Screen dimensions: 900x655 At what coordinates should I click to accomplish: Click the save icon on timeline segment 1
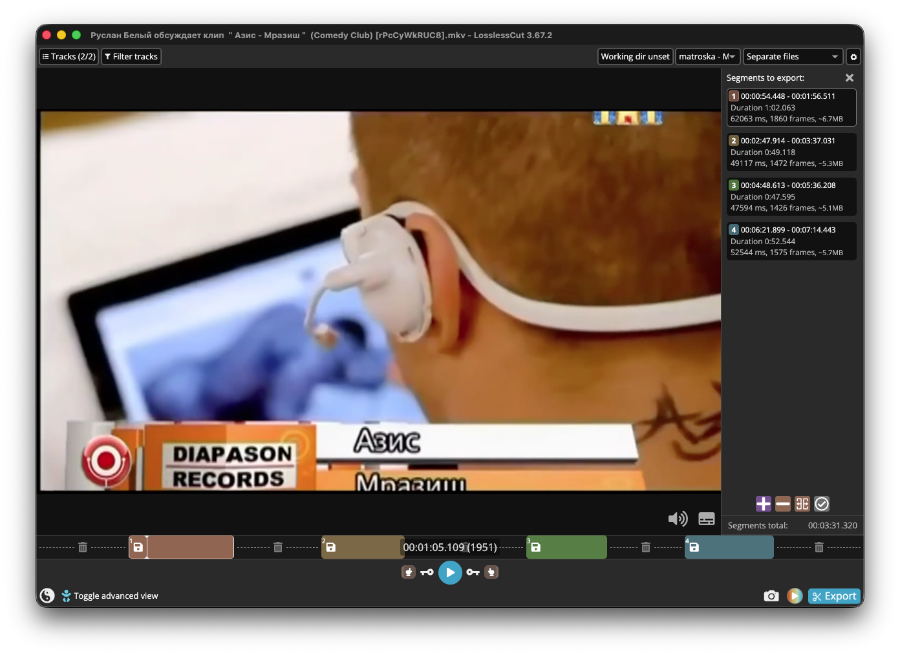click(138, 547)
